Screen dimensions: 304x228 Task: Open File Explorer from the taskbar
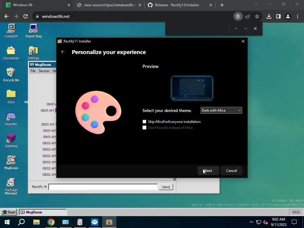pyautogui.click(x=36, y=222)
